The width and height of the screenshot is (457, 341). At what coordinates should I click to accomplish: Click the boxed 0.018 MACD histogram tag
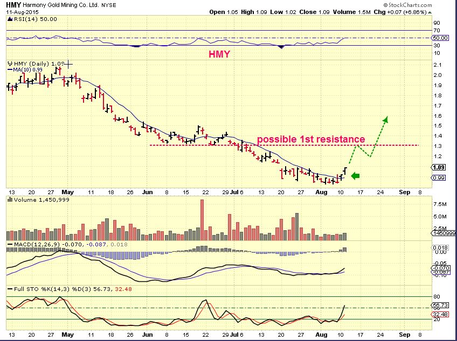click(x=439, y=247)
